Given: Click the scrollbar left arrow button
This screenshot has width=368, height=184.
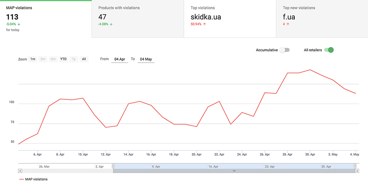Looking at the screenshot, I should pyautogui.click(x=20, y=171).
